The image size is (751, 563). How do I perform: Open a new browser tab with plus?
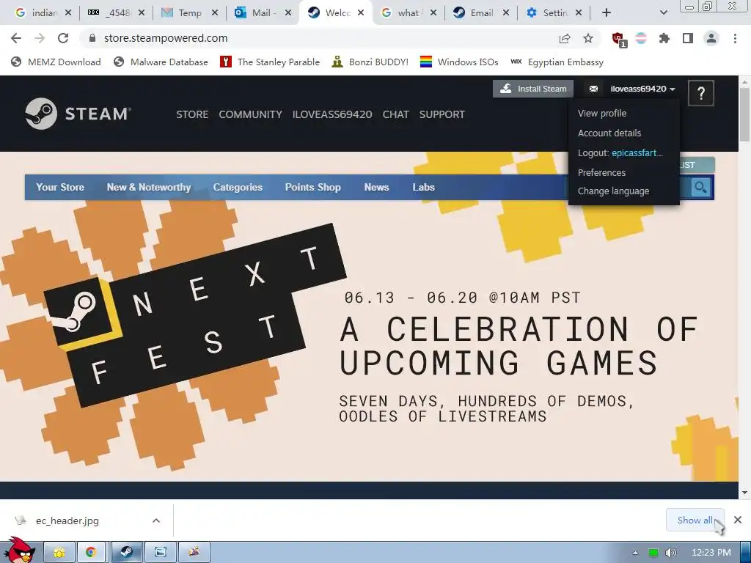coord(607,13)
